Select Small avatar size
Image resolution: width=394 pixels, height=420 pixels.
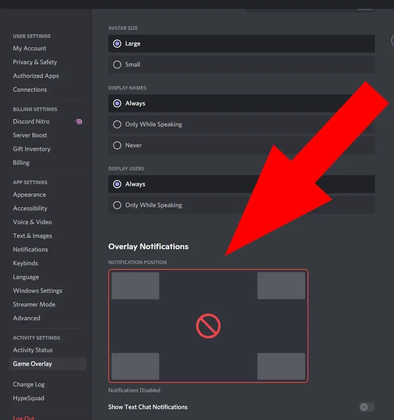tap(242, 65)
